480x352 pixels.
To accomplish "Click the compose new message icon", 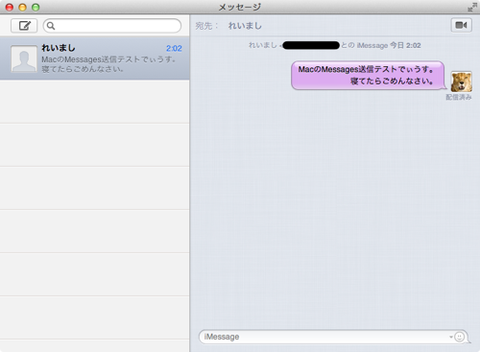I will click(x=24, y=26).
